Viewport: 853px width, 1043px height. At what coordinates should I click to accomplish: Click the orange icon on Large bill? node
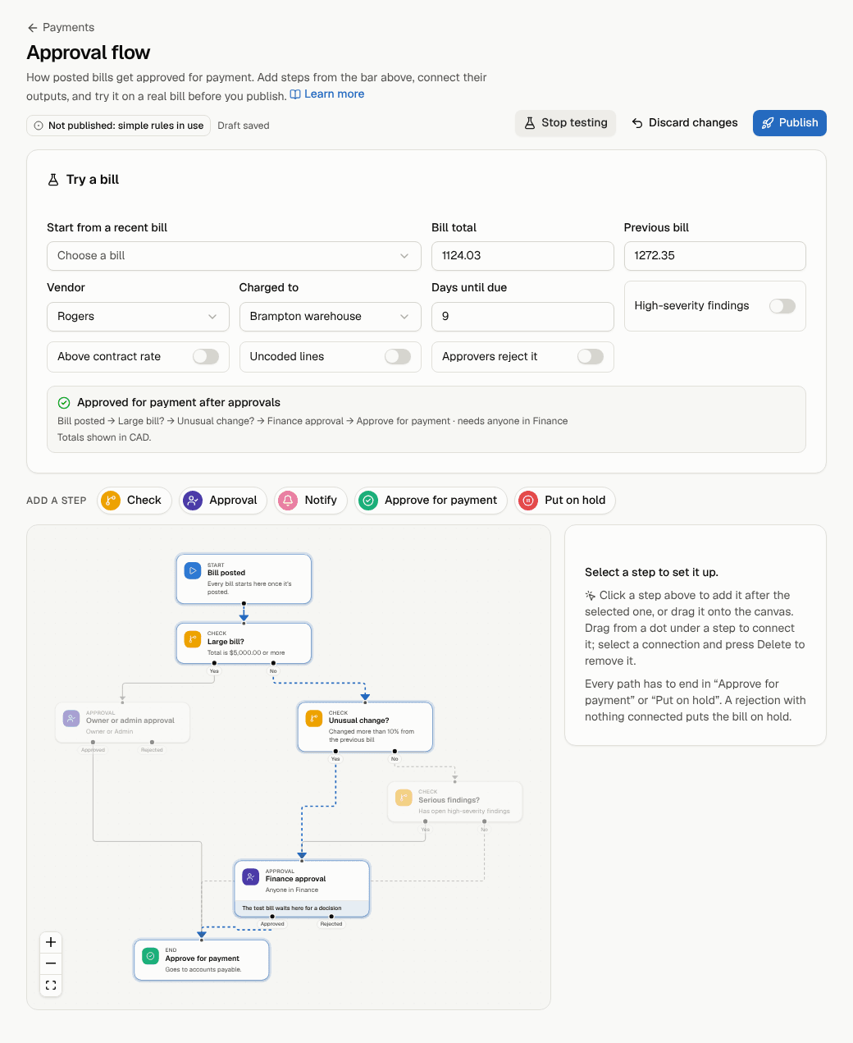point(193,639)
